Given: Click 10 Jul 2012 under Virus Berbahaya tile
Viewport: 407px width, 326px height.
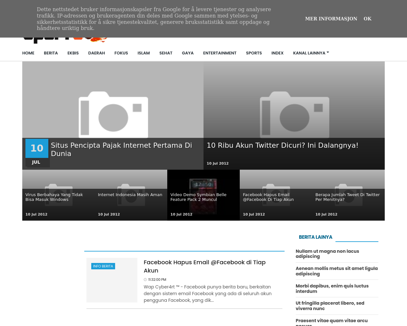Looking at the screenshot, I should (x=36, y=214).
